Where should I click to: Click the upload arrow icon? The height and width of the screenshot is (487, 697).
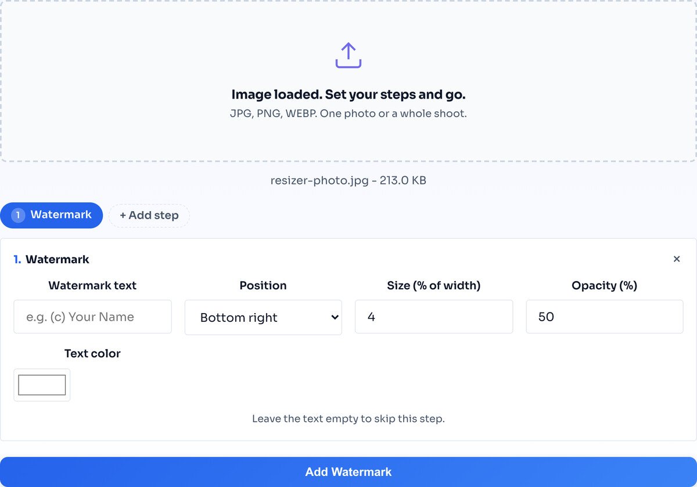click(x=348, y=55)
